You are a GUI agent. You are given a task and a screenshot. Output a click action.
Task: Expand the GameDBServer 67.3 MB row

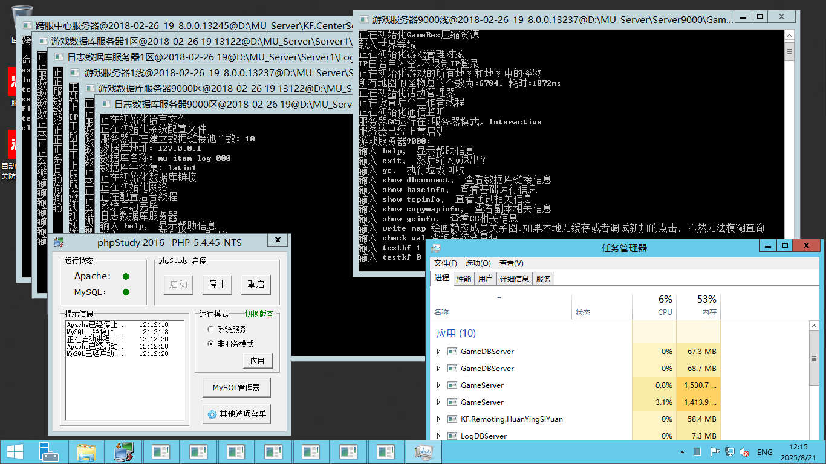(438, 351)
